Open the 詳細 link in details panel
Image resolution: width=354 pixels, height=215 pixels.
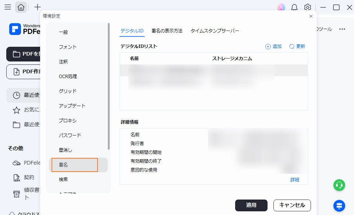click(x=294, y=180)
